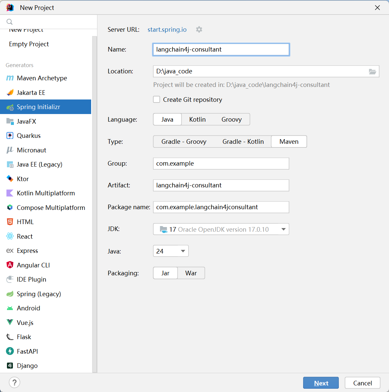
Task: Browse for location with folder icon
Action: 372,71
